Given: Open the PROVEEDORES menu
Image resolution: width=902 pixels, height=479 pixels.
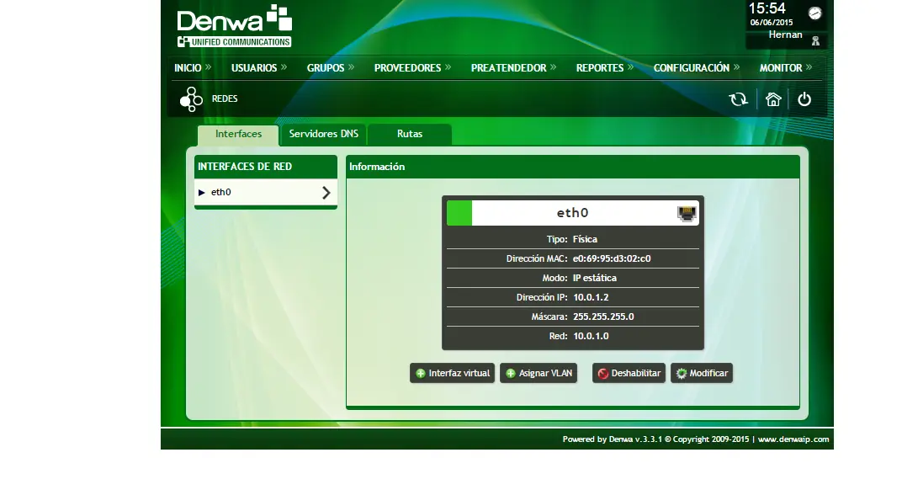Looking at the screenshot, I should point(412,68).
